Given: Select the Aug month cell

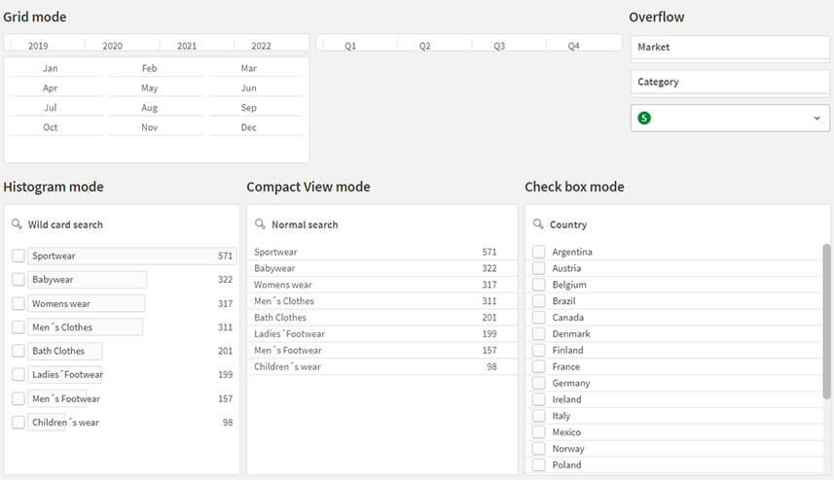Looking at the screenshot, I should 156,107.
